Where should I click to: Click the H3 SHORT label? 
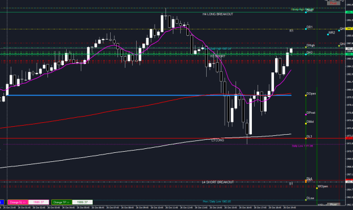pos(217,56)
